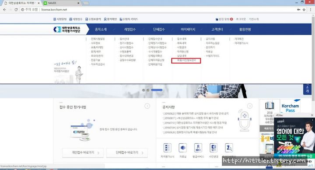Reload the page with refresh icon
The width and height of the screenshot is (315, 170).
(16, 10)
